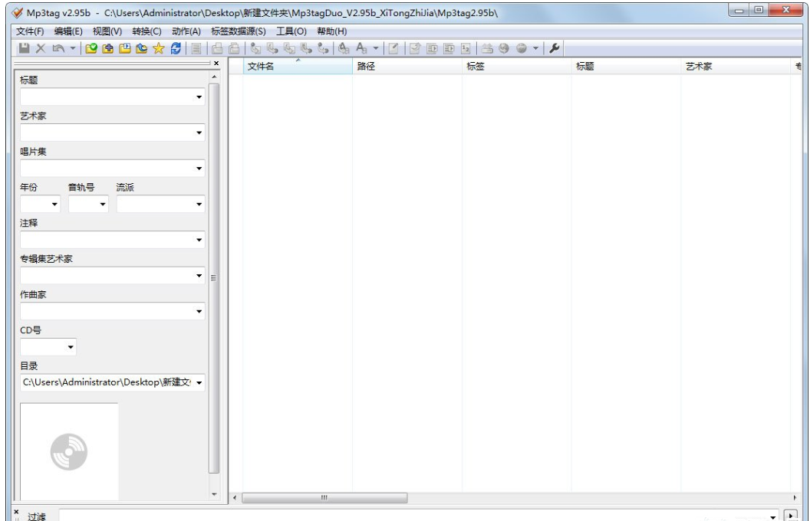Click the Actions (Quick) icon
The image size is (810, 521).
click(x=361, y=48)
